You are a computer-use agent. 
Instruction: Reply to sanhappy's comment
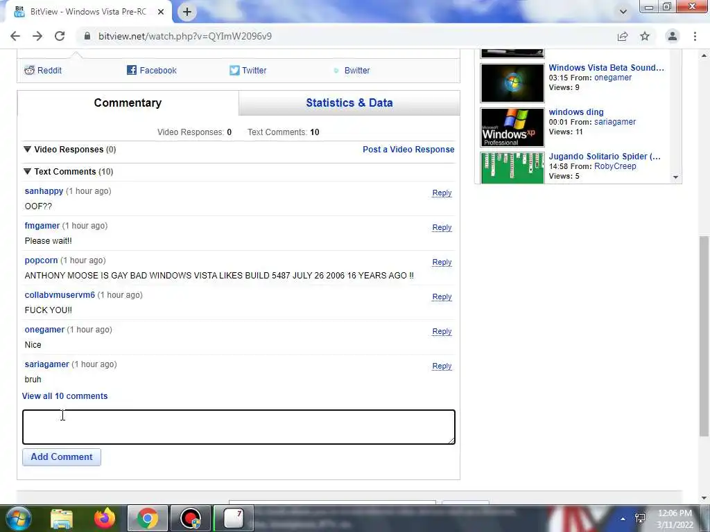(x=442, y=193)
